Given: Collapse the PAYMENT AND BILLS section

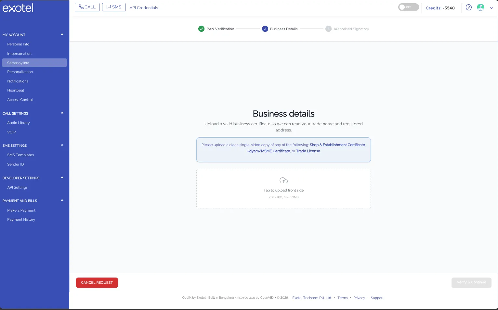Looking at the screenshot, I should [x=62, y=200].
